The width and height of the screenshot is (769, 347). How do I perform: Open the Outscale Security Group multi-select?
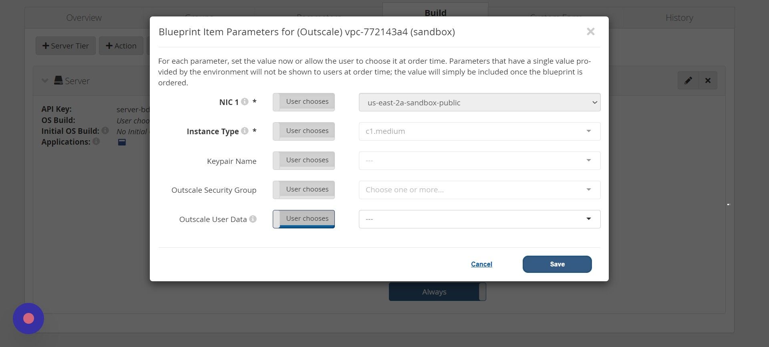click(x=479, y=190)
